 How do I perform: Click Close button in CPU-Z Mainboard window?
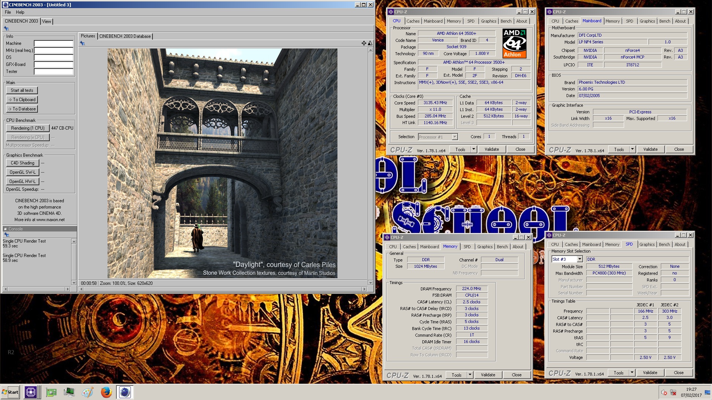[679, 149]
